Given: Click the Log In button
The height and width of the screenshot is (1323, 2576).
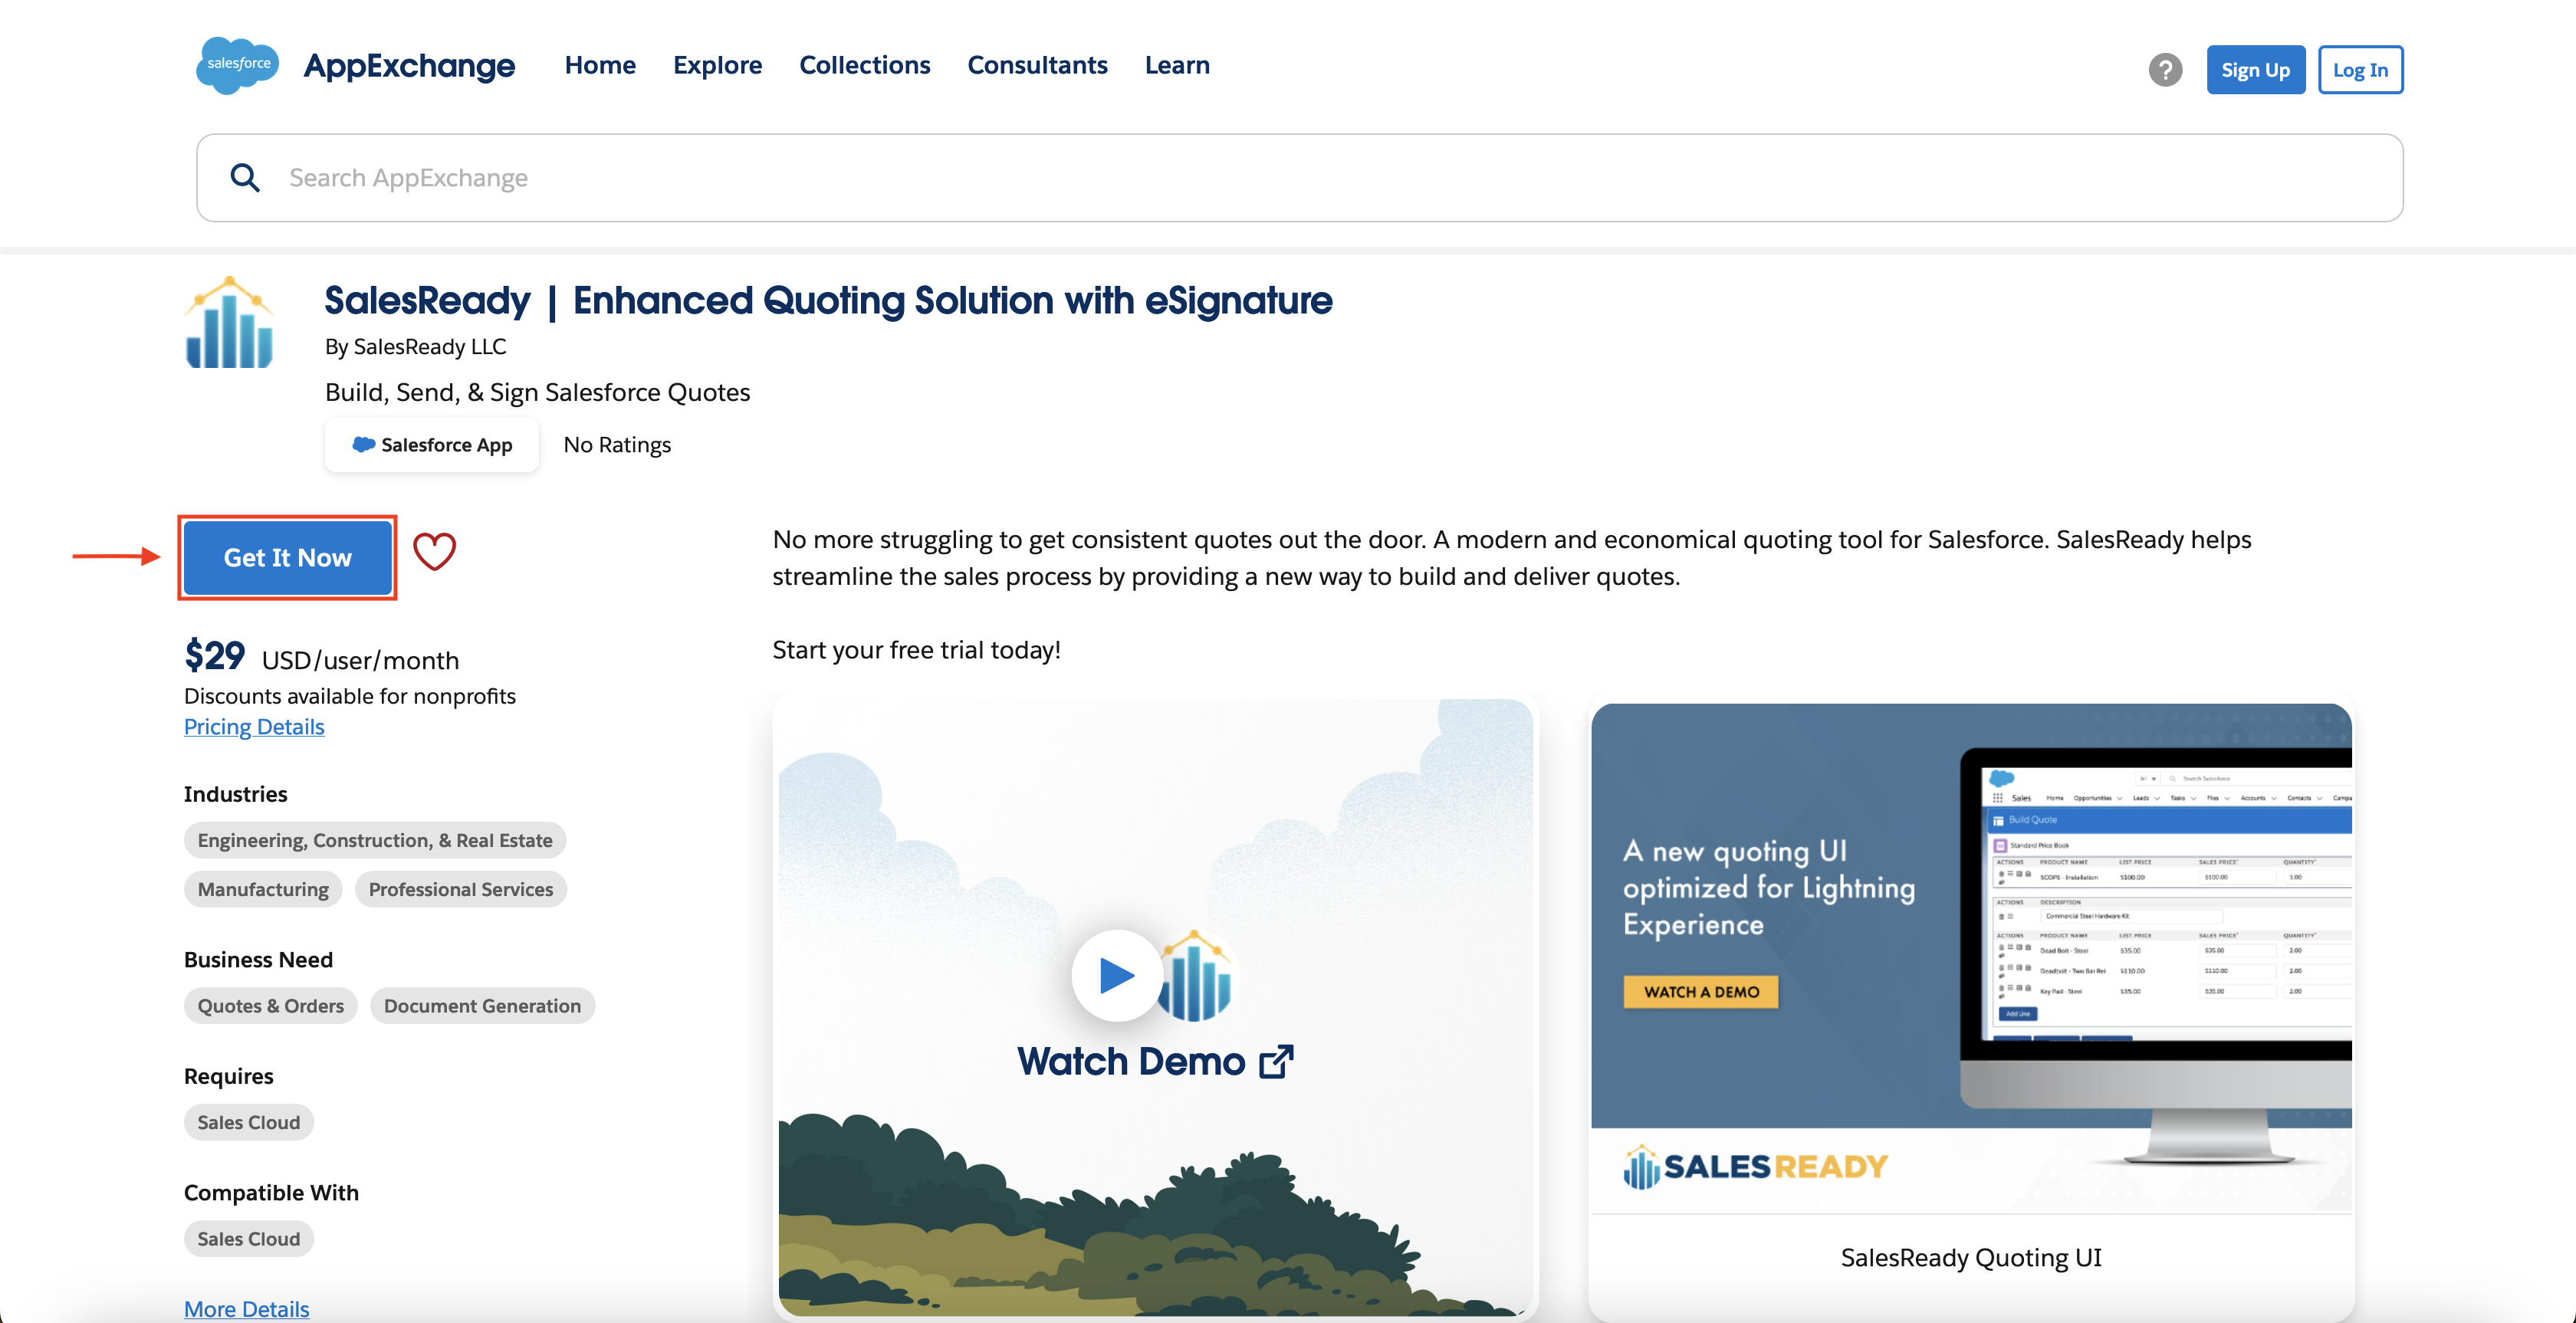Looking at the screenshot, I should pos(2360,70).
